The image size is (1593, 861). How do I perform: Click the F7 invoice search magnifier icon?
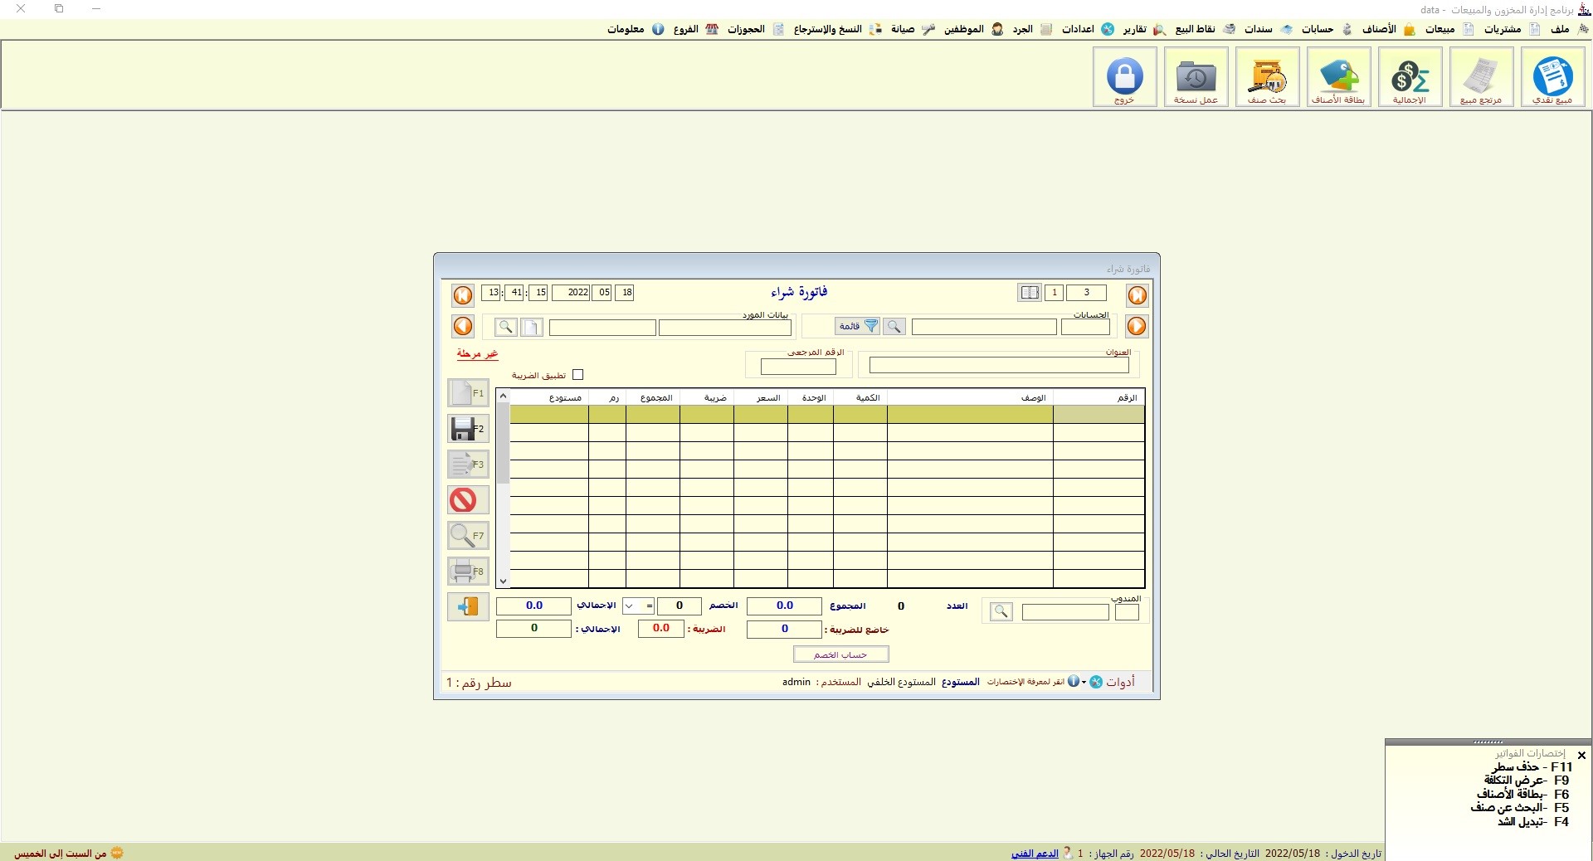coord(467,536)
